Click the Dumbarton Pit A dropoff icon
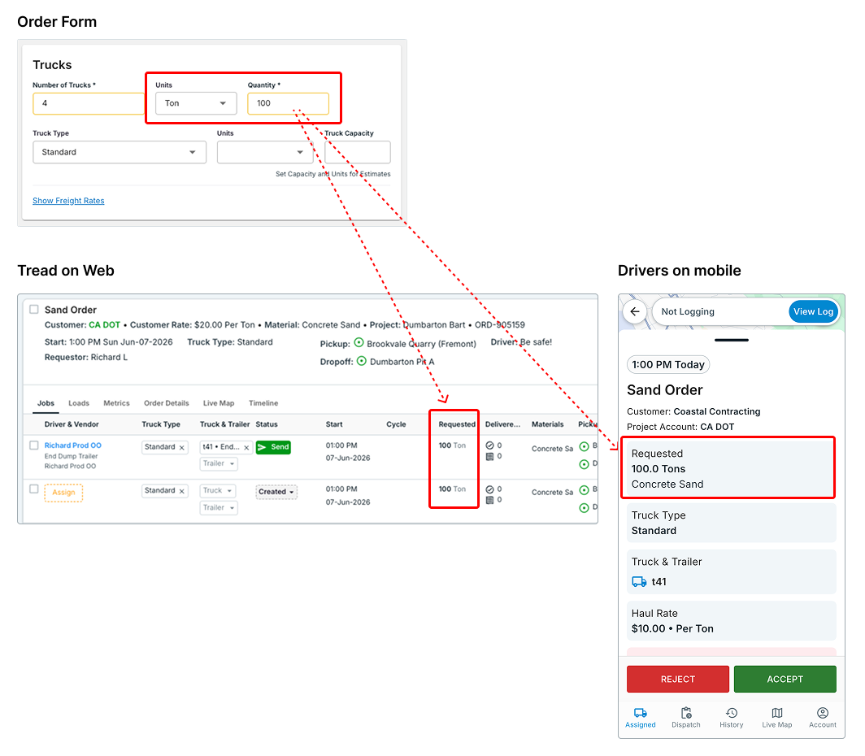 [x=361, y=361]
